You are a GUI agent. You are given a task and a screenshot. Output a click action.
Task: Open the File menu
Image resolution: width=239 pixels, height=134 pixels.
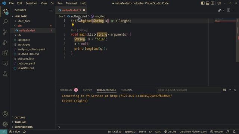12,3
